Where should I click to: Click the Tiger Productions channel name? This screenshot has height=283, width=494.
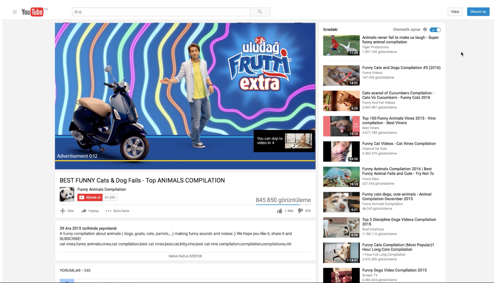point(375,47)
